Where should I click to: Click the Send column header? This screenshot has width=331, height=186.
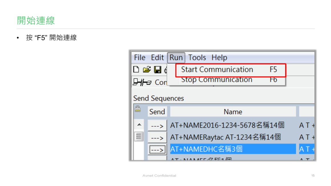pos(157,112)
